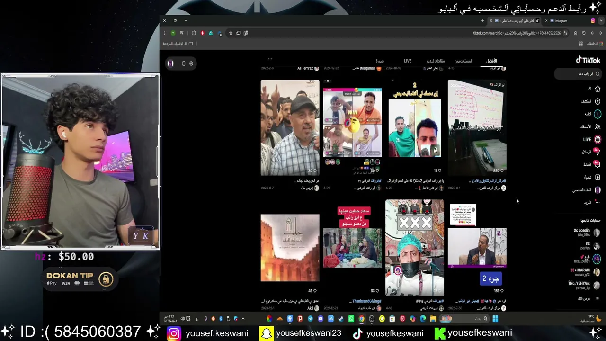Select the الأفضل (Top) search tab
The height and width of the screenshot is (341, 606).
[491, 61]
